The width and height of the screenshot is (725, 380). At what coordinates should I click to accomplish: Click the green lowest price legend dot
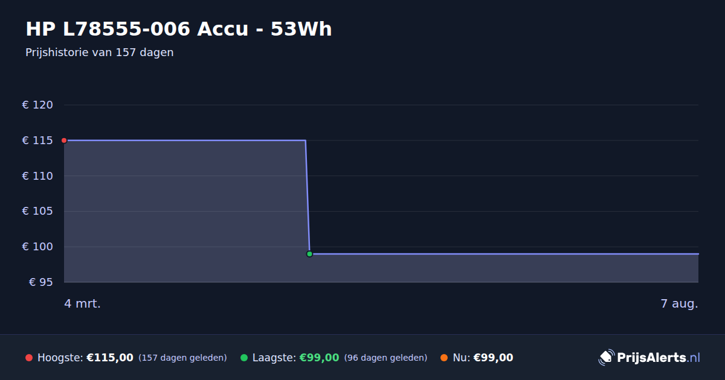[x=244, y=358]
